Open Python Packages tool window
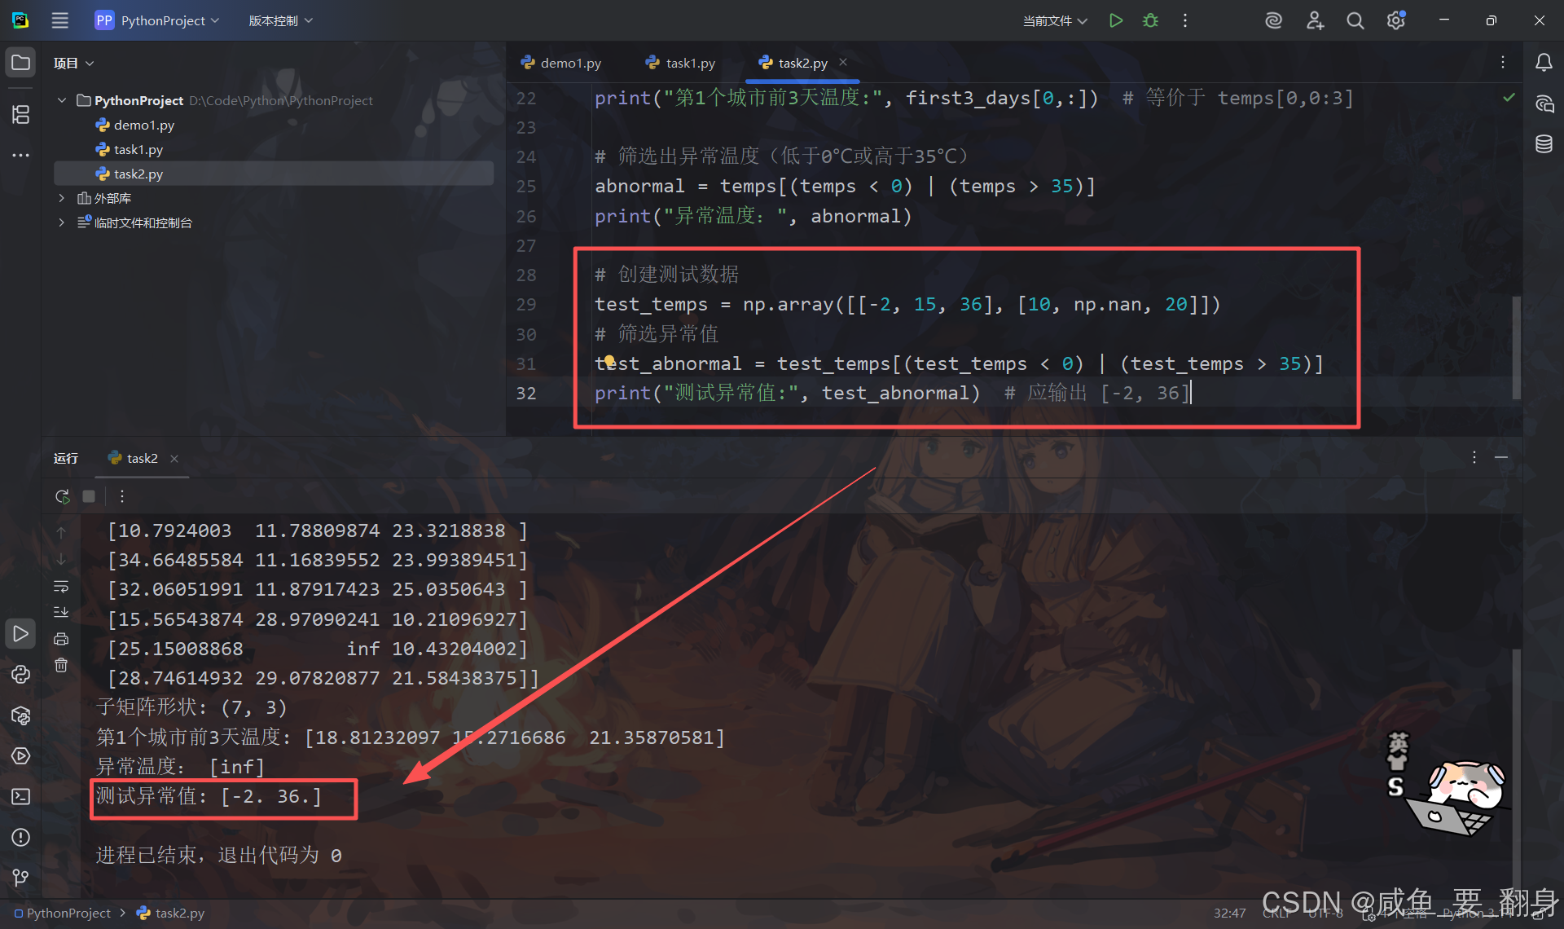Screen dimensions: 1564x929 coord(20,715)
